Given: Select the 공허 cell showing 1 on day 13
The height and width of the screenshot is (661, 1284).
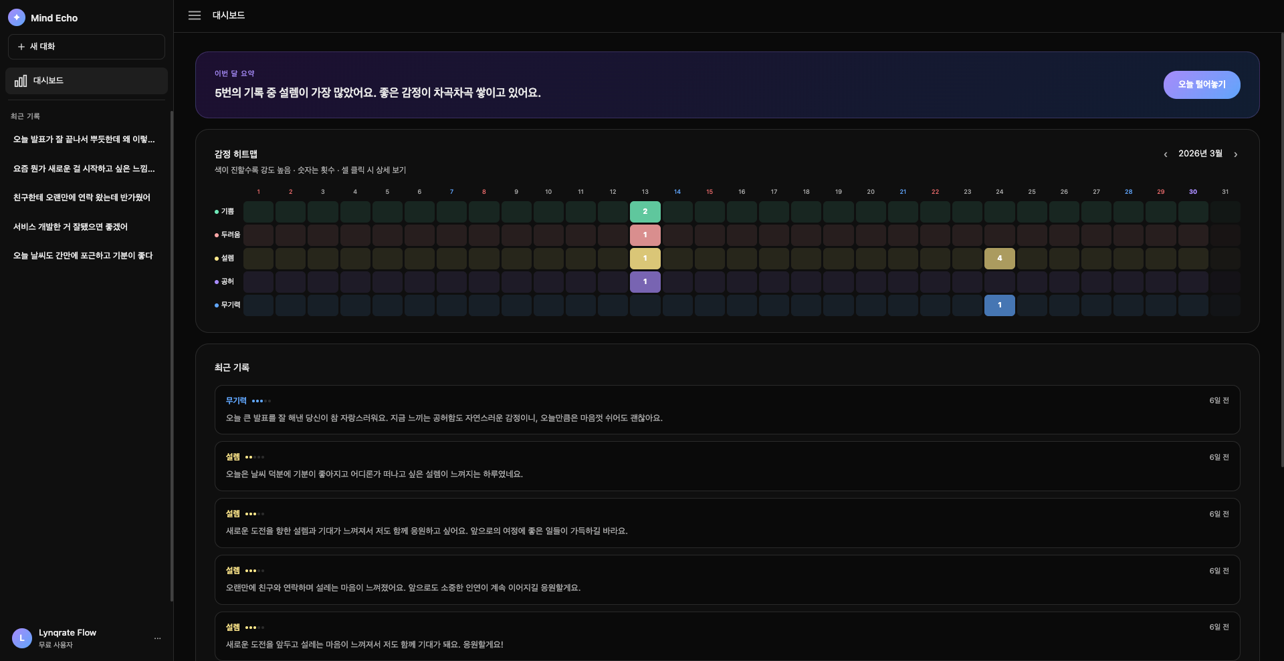Looking at the screenshot, I should [x=645, y=282].
